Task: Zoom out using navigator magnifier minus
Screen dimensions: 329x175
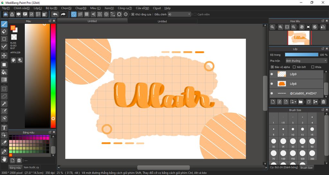Action: tap(294, 27)
